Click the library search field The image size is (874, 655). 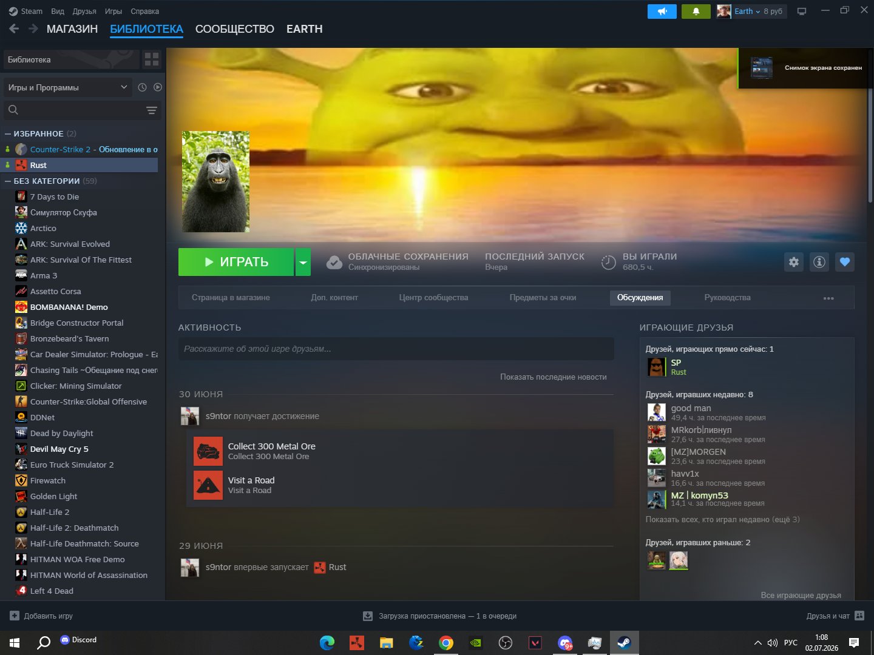(83, 110)
